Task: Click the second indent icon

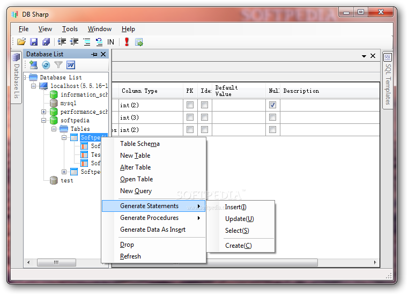Action: click(x=75, y=42)
